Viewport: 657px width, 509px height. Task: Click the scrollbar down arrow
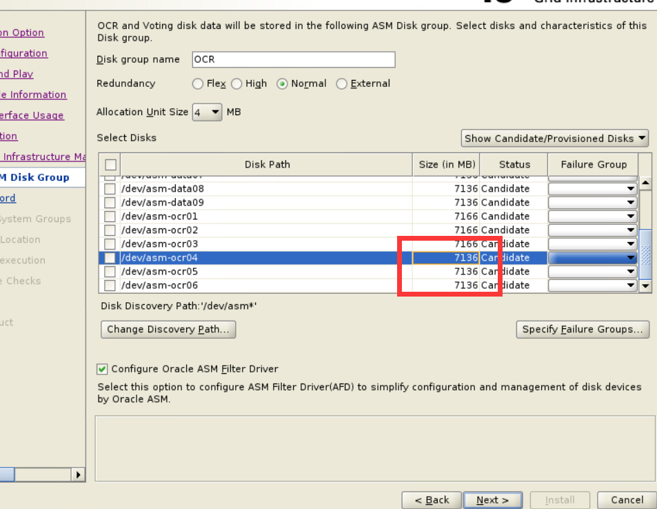coord(645,286)
